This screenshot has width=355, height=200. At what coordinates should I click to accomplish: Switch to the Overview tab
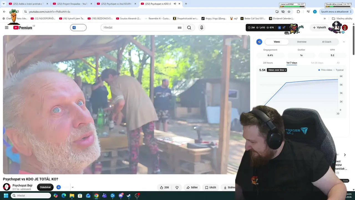[x=302, y=42]
